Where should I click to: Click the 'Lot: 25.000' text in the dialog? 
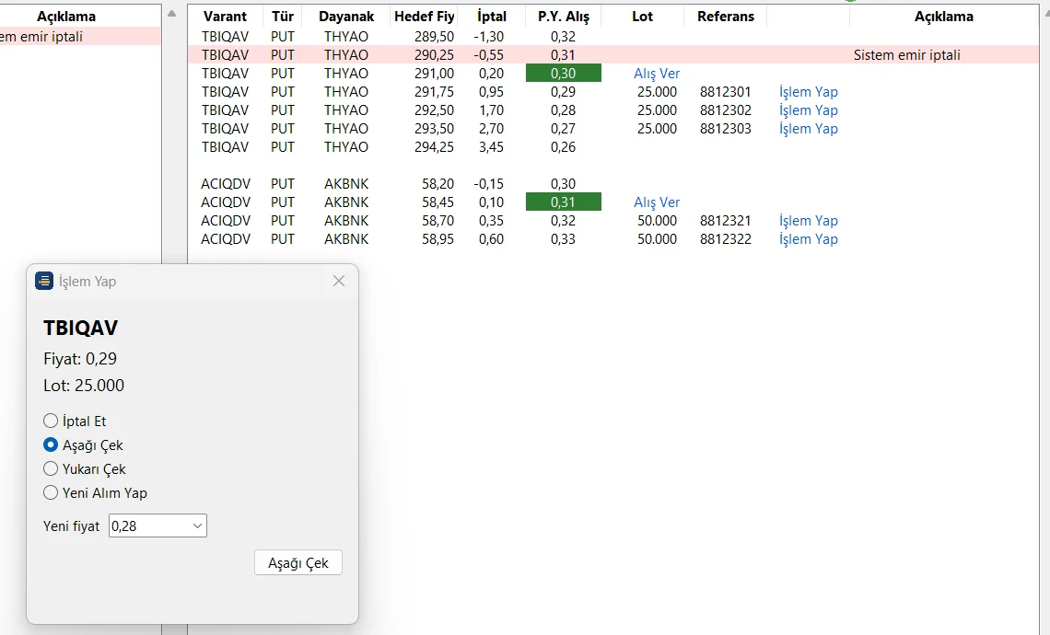click(x=84, y=386)
